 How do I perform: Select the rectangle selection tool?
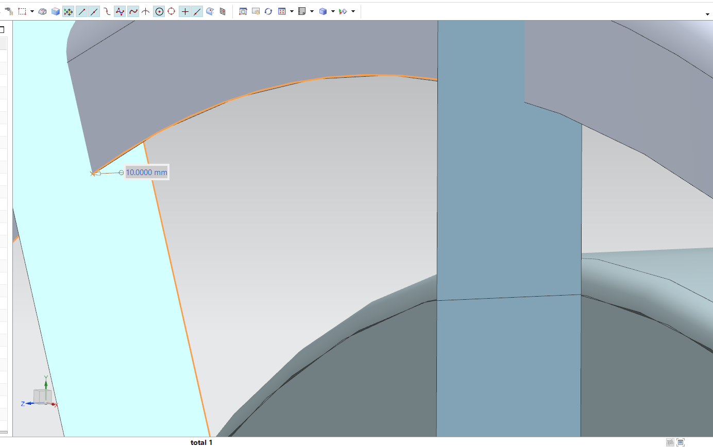pos(22,11)
